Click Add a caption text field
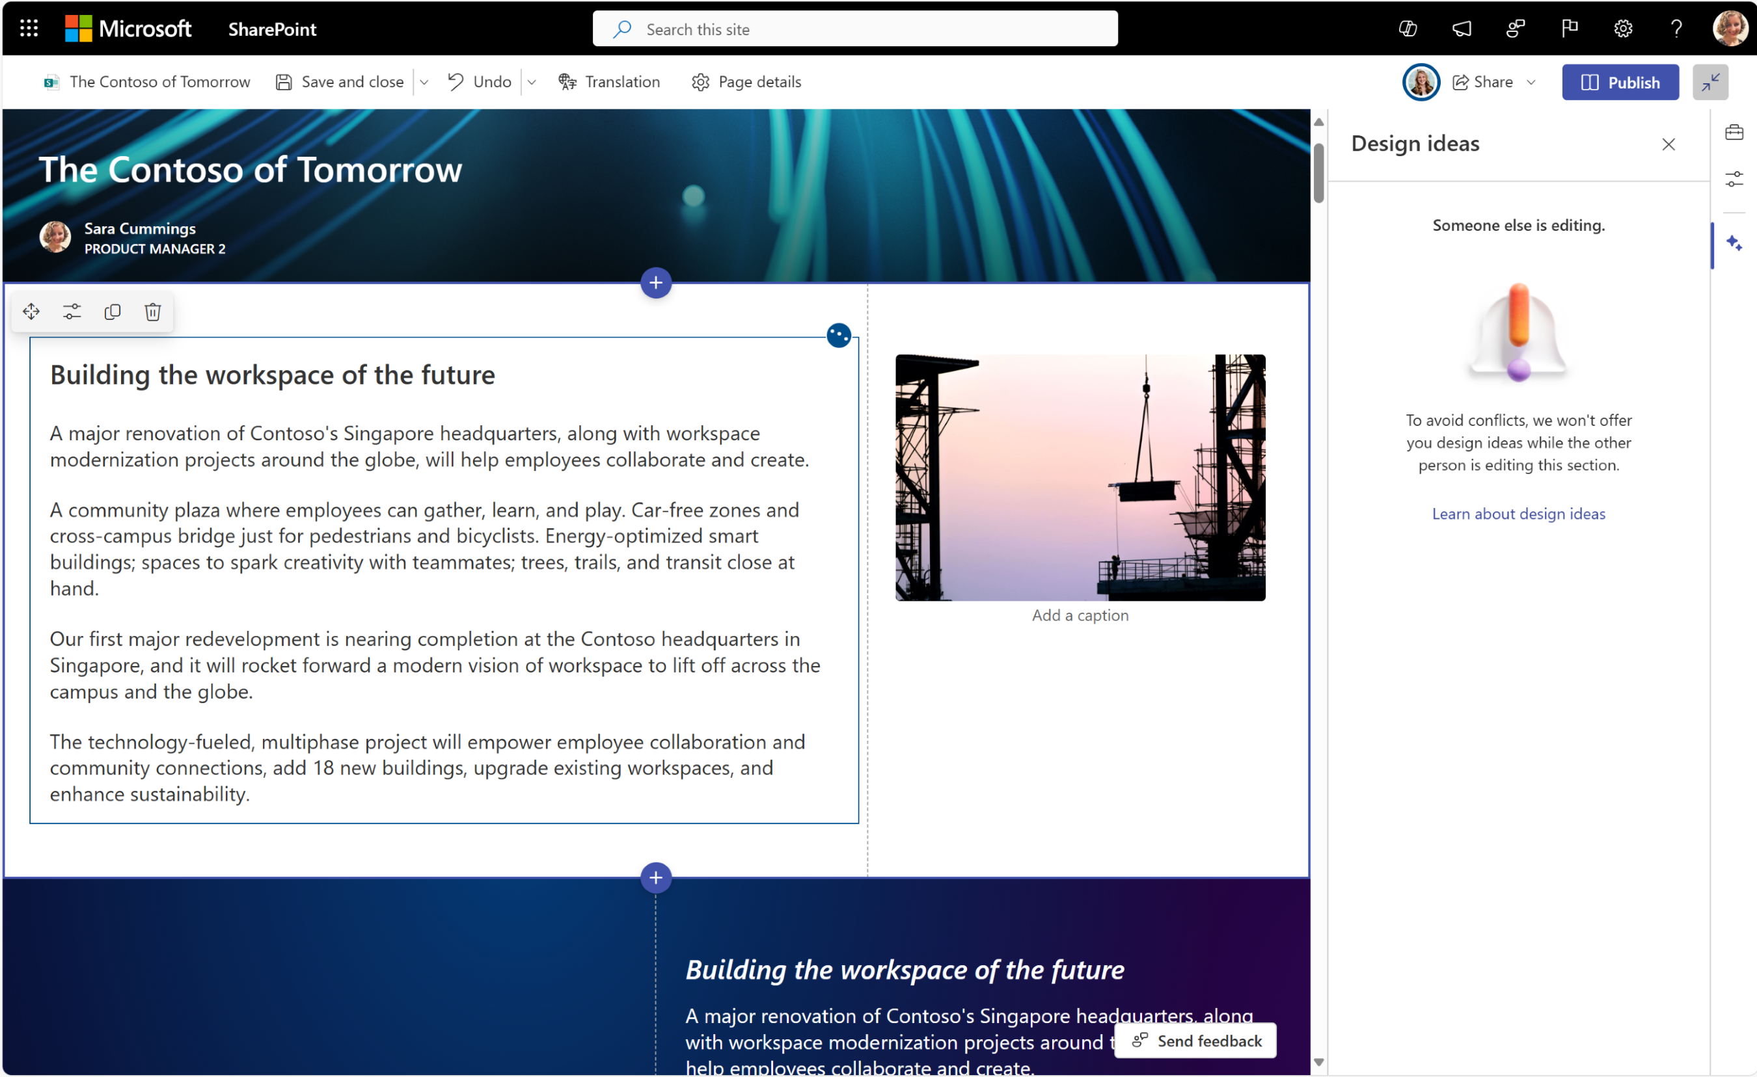Image resolution: width=1757 pixels, height=1077 pixels. point(1080,615)
